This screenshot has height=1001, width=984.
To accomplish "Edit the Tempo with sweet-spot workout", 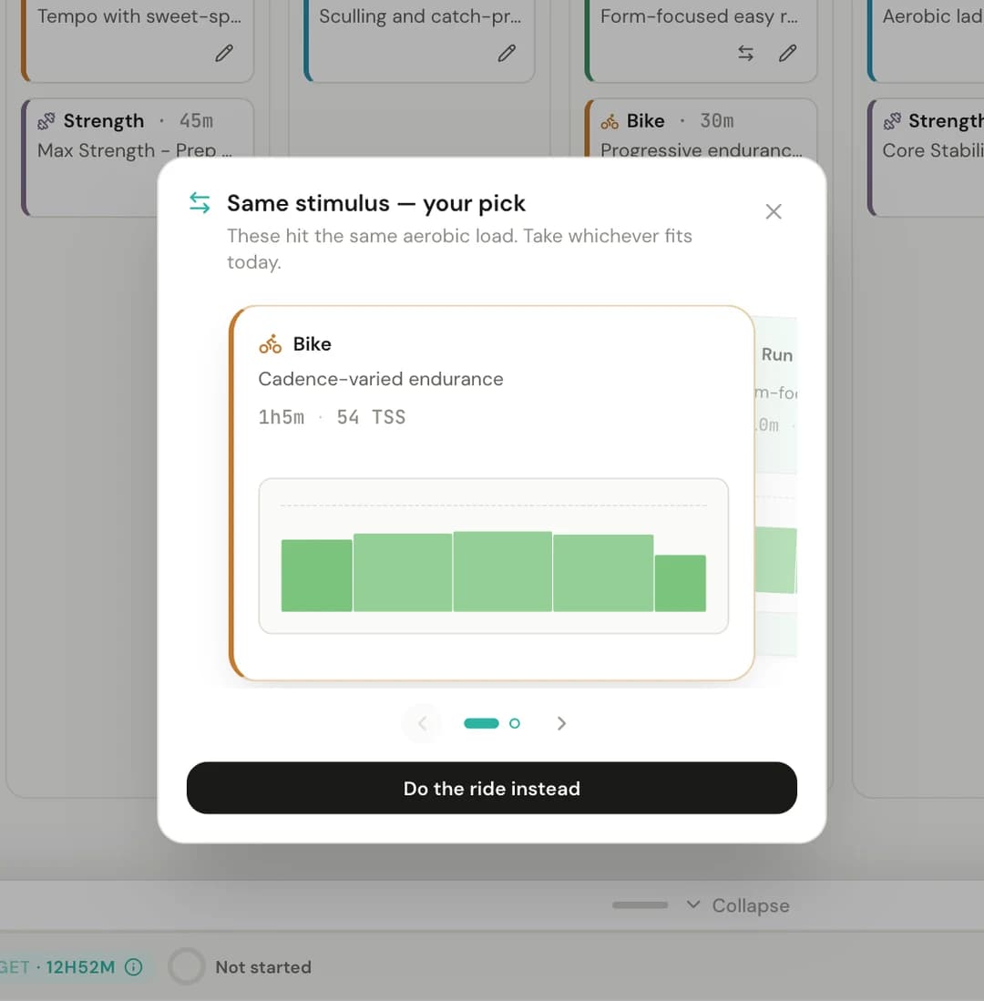I will (224, 53).
